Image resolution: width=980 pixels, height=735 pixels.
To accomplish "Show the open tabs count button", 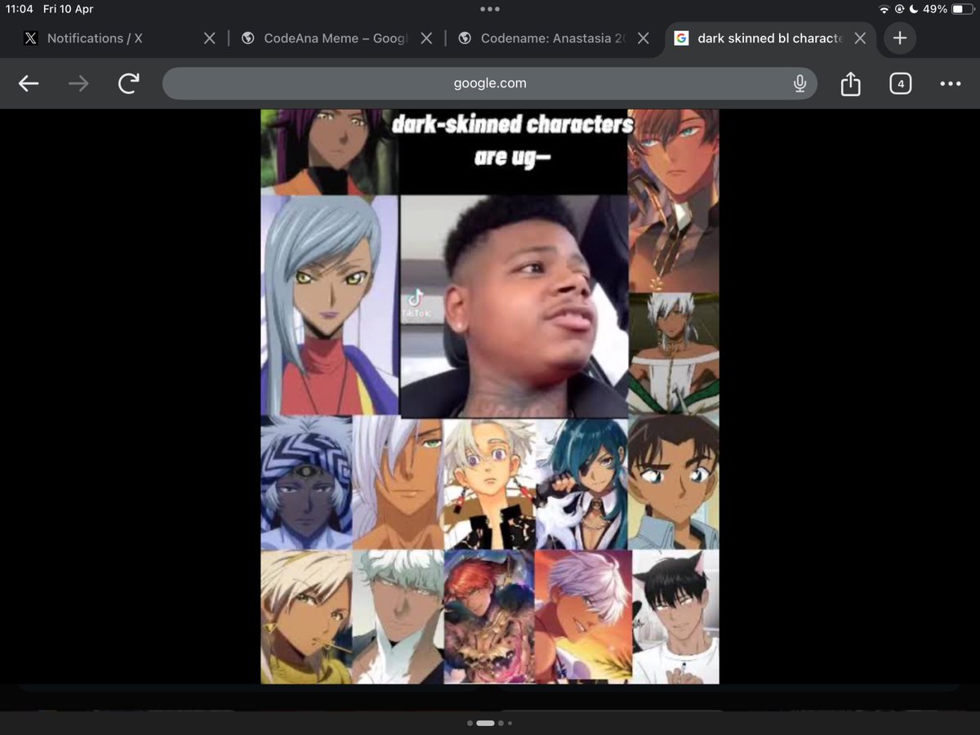I will click(x=900, y=83).
